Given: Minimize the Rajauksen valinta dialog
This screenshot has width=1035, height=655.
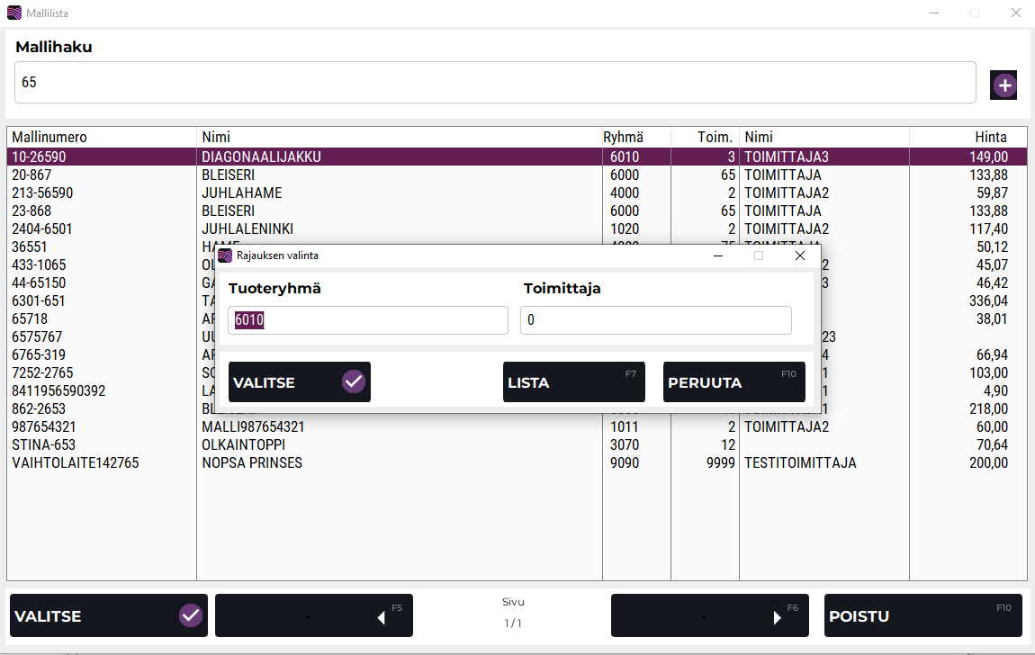Looking at the screenshot, I should pos(718,256).
